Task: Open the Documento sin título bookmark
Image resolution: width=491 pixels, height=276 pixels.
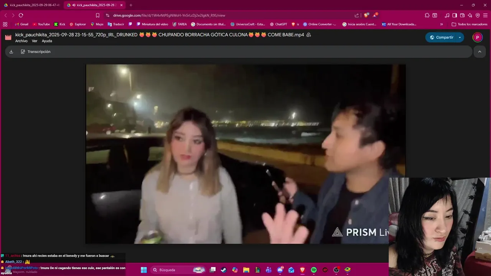Action: [208, 24]
